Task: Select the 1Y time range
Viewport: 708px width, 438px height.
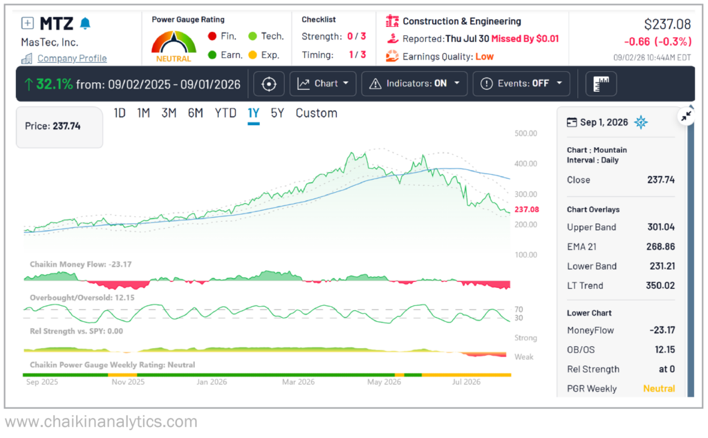Action: (253, 113)
